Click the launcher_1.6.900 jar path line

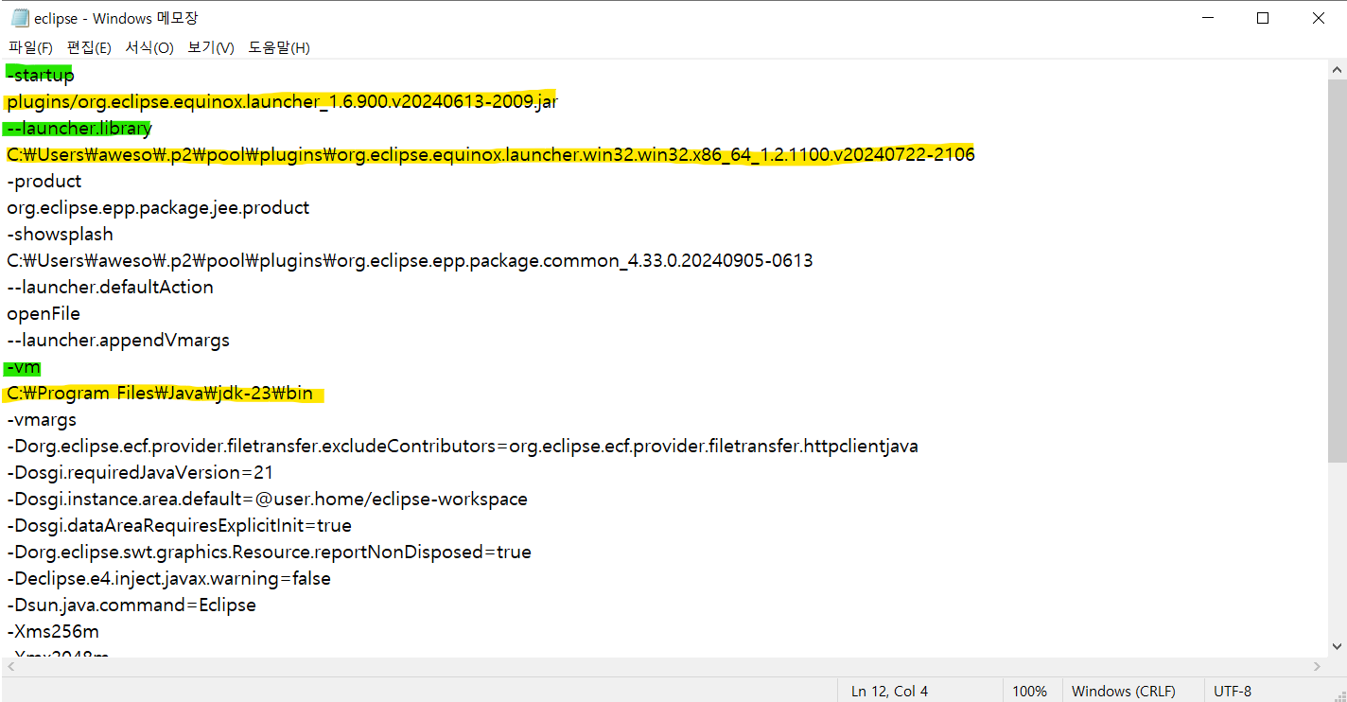click(282, 101)
